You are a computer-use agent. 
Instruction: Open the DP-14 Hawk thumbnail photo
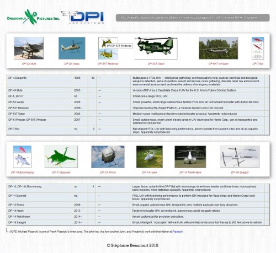pyautogui.click(x=150, y=157)
